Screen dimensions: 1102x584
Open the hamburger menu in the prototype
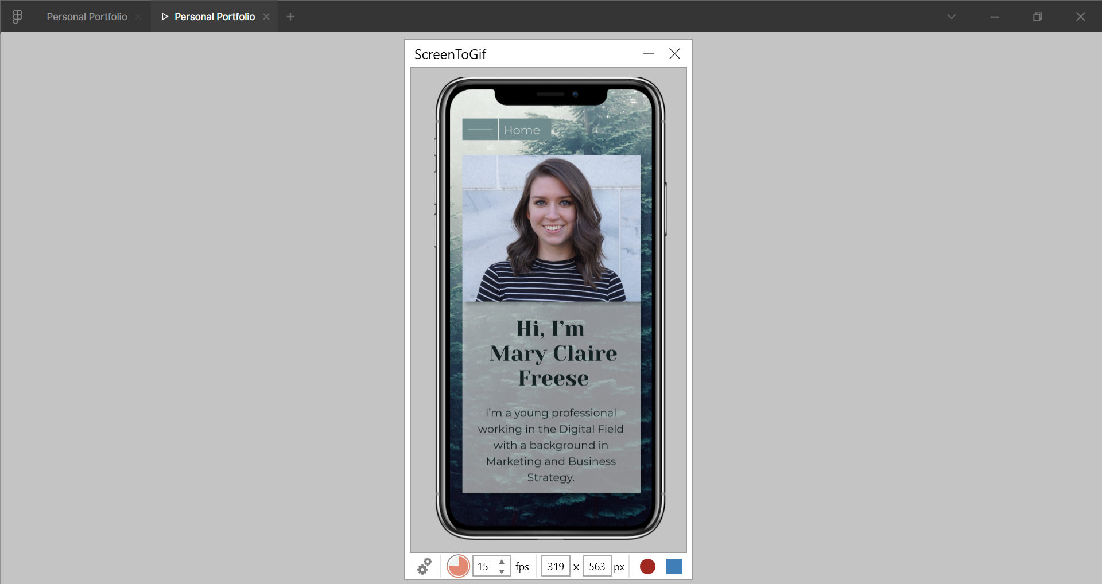pyautogui.click(x=480, y=130)
